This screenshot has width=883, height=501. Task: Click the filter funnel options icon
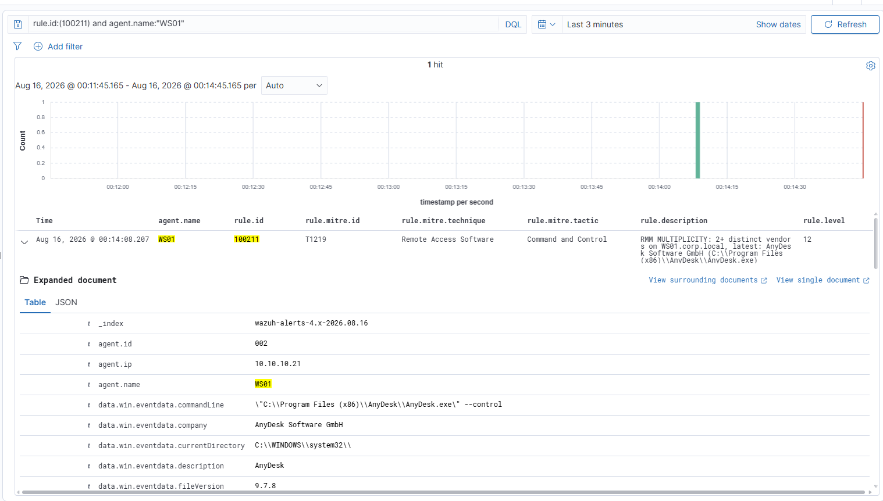17,46
